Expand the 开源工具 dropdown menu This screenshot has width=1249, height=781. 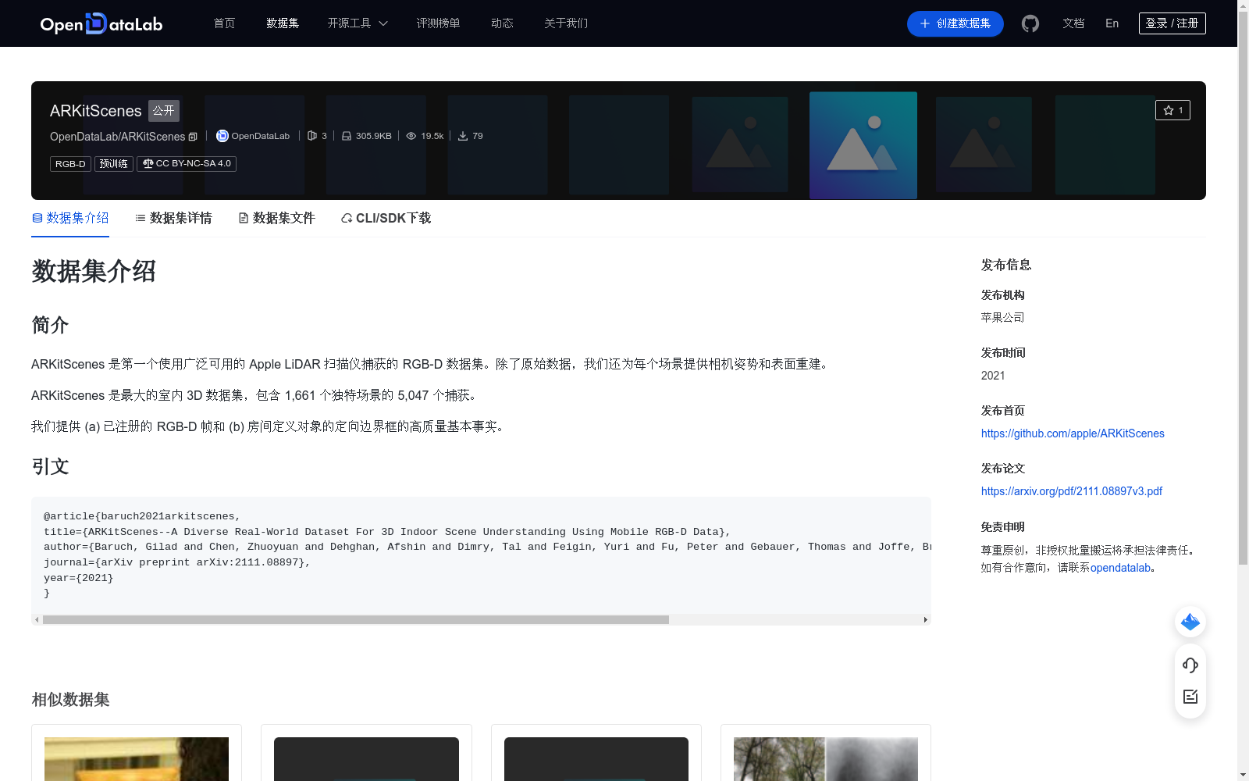tap(358, 23)
